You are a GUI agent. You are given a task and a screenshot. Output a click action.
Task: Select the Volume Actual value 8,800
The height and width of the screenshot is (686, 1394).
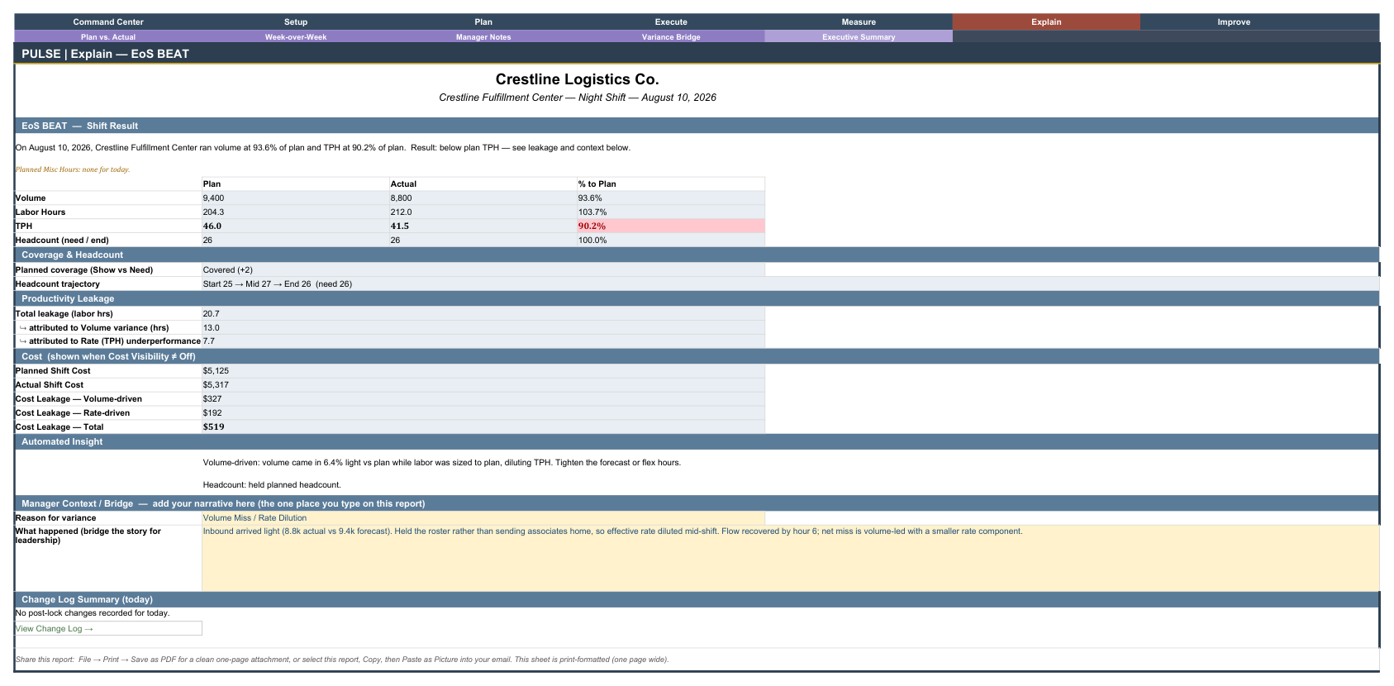click(483, 198)
